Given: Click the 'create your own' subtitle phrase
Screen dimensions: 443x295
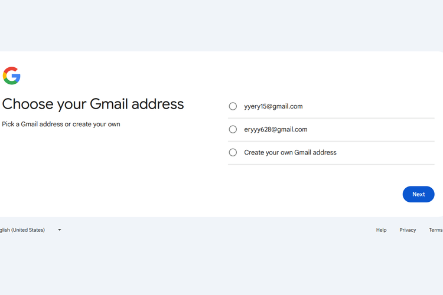Looking at the screenshot, I should click(x=96, y=124).
